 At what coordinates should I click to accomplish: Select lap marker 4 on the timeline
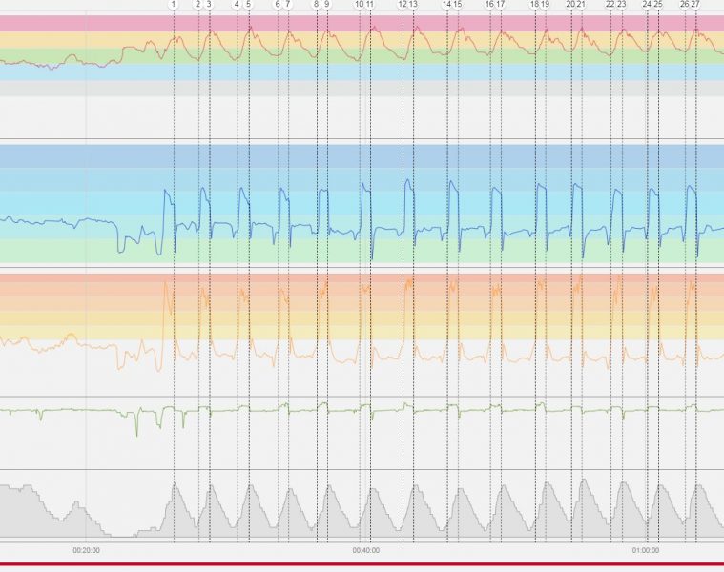(237, 5)
